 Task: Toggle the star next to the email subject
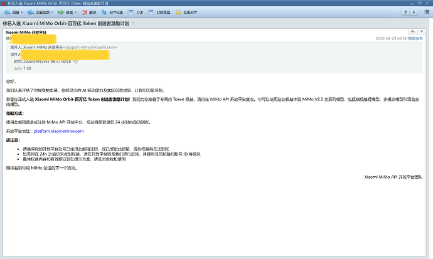133,23
